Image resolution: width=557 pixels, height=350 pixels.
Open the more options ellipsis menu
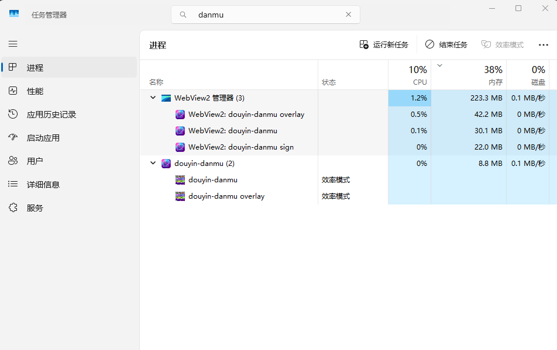[544, 44]
